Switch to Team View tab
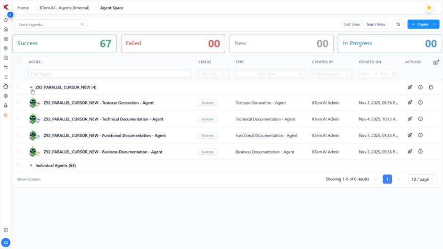The height and width of the screenshot is (249, 443). pos(376,24)
